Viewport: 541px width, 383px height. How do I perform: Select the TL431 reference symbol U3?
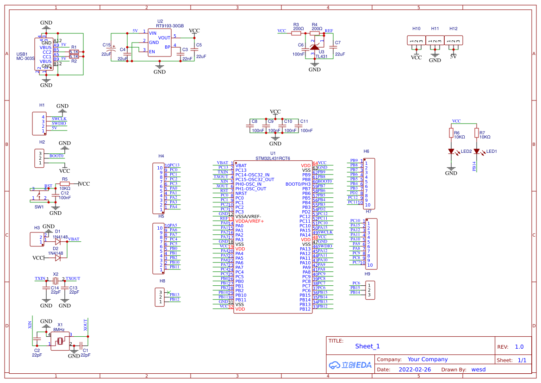pyautogui.click(x=315, y=47)
